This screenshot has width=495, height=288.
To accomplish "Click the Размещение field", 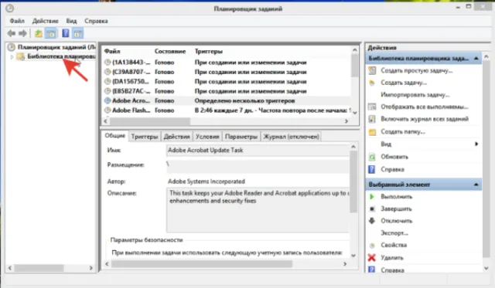I will point(258,166).
